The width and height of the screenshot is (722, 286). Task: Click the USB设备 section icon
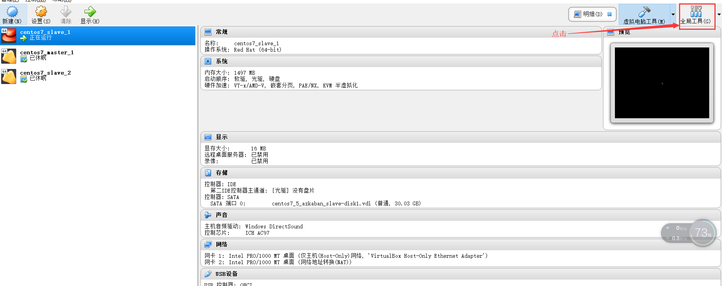pos(208,274)
